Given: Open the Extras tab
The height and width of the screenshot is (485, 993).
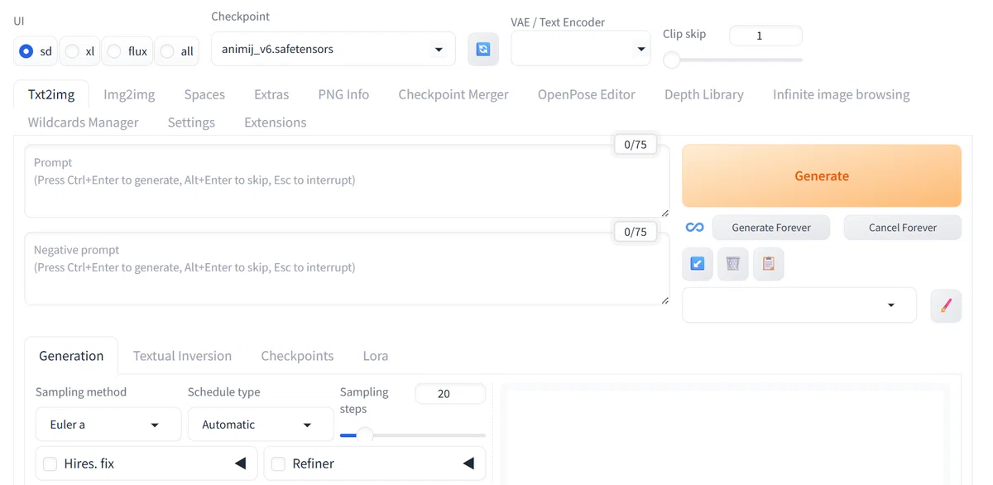Looking at the screenshot, I should coord(271,94).
